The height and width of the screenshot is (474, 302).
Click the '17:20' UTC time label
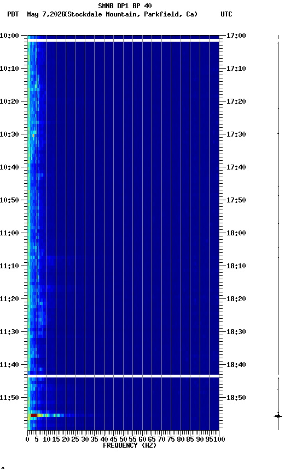coord(236,101)
